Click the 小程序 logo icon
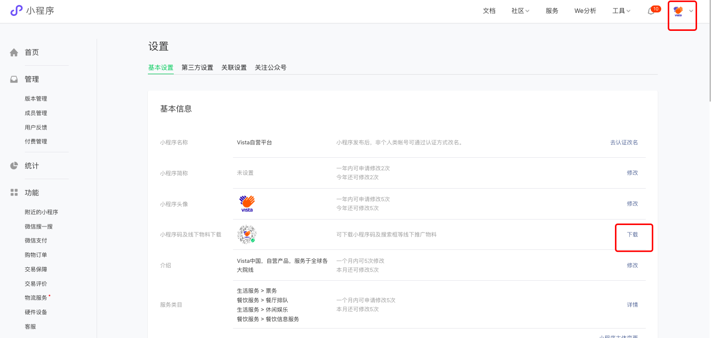711x338 pixels. click(x=16, y=10)
